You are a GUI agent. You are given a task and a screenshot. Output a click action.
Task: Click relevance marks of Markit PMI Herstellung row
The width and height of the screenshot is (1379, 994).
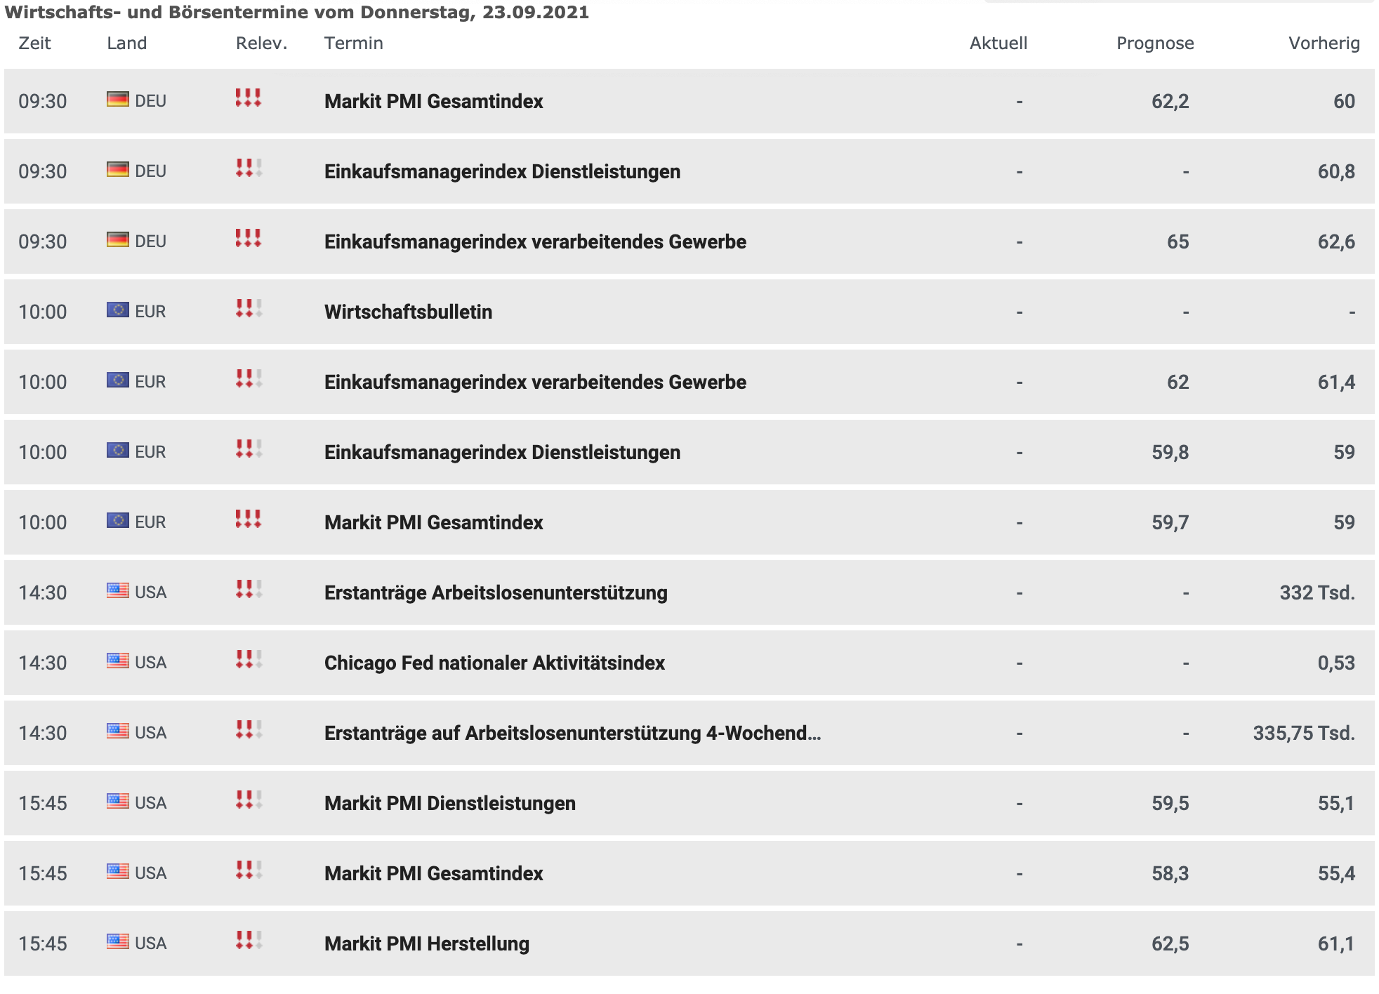[x=249, y=940]
